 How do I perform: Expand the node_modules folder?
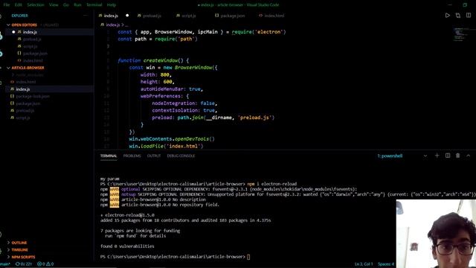pyautogui.click(x=30, y=74)
